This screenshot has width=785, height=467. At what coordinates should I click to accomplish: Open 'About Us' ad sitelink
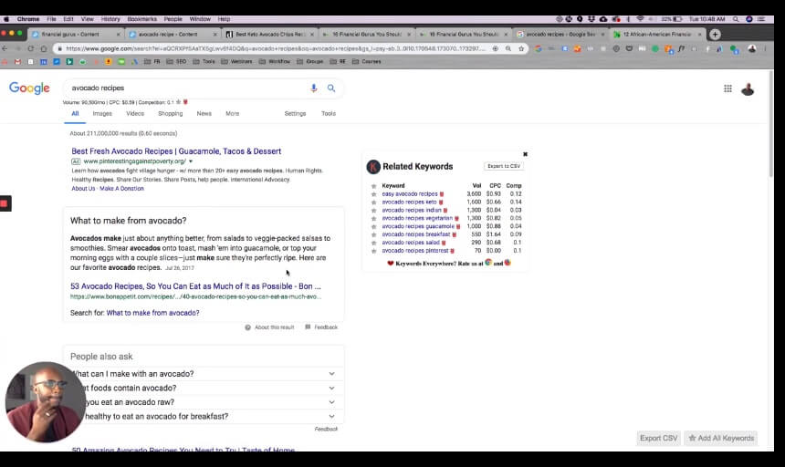(83, 189)
